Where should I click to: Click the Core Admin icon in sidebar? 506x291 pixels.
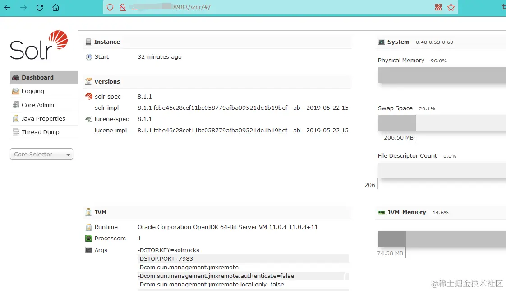(15, 105)
